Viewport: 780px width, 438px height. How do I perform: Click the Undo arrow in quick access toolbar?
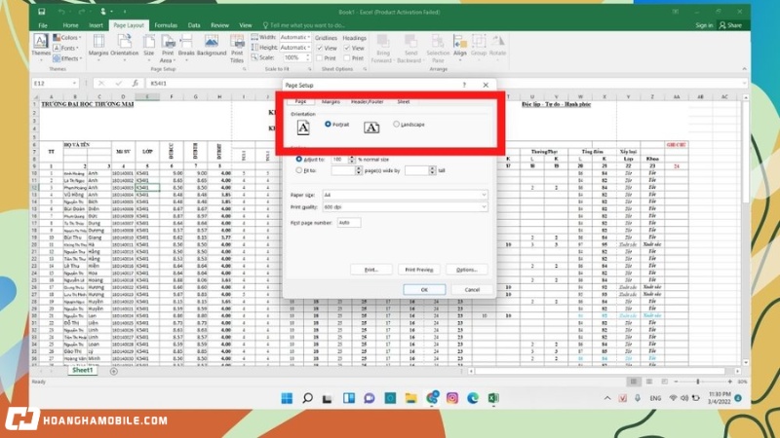pos(61,12)
